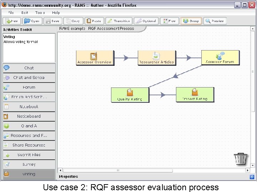This screenshot has height=192, width=257.
Task: Click the Copy toolbar button
Action: [73, 21]
